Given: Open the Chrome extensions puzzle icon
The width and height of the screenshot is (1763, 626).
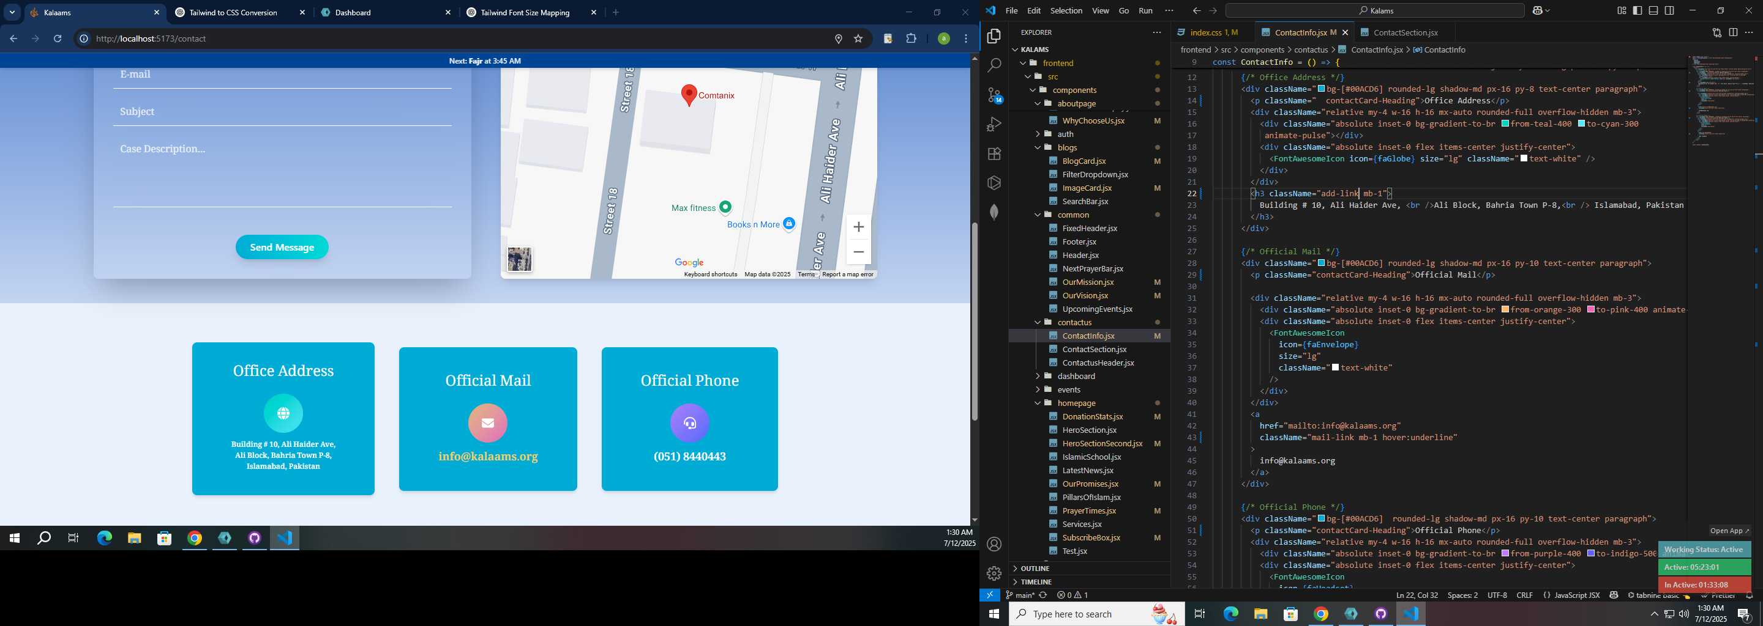Looking at the screenshot, I should (911, 39).
